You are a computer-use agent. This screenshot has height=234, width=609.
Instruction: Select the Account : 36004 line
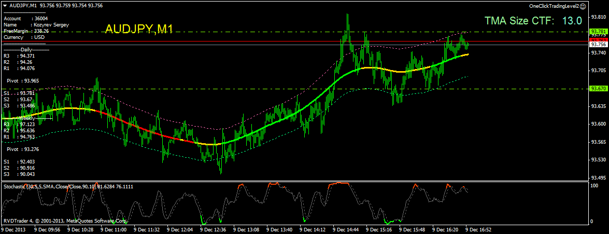click(25, 18)
